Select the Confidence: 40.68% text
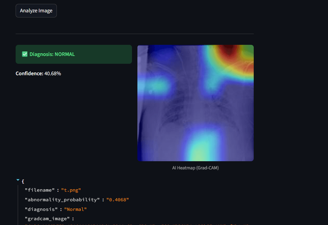The height and width of the screenshot is (225, 328). [x=38, y=73]
